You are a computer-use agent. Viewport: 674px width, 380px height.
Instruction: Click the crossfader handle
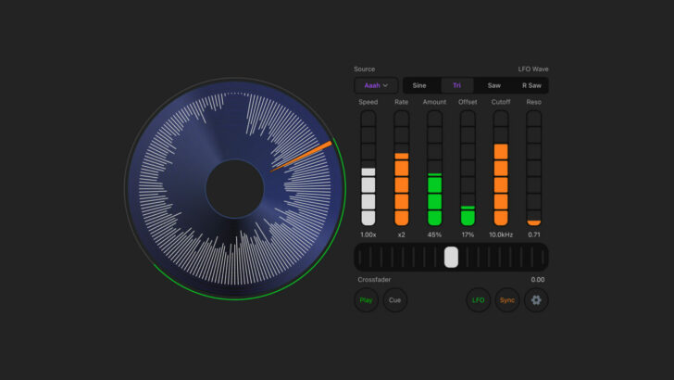[451, 258]
